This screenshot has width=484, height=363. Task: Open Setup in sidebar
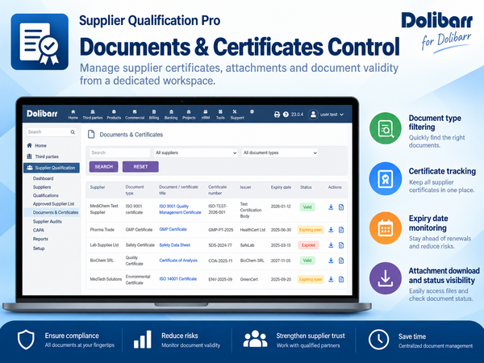[x=39, y=248]
